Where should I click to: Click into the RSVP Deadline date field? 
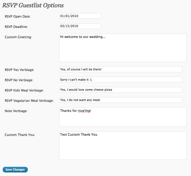[x=80, y=26]
